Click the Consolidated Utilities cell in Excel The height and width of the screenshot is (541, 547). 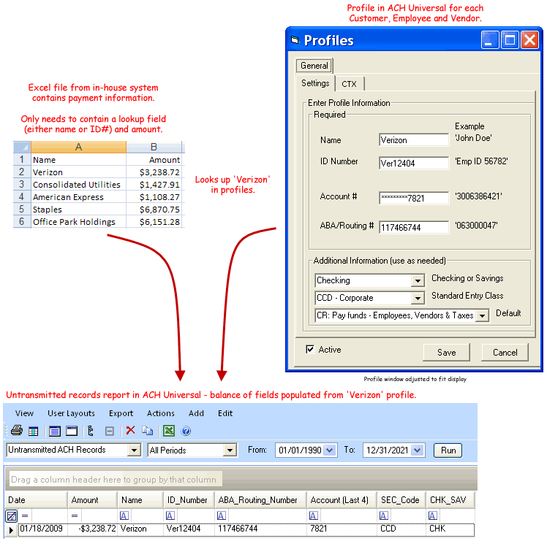(78, 185)
